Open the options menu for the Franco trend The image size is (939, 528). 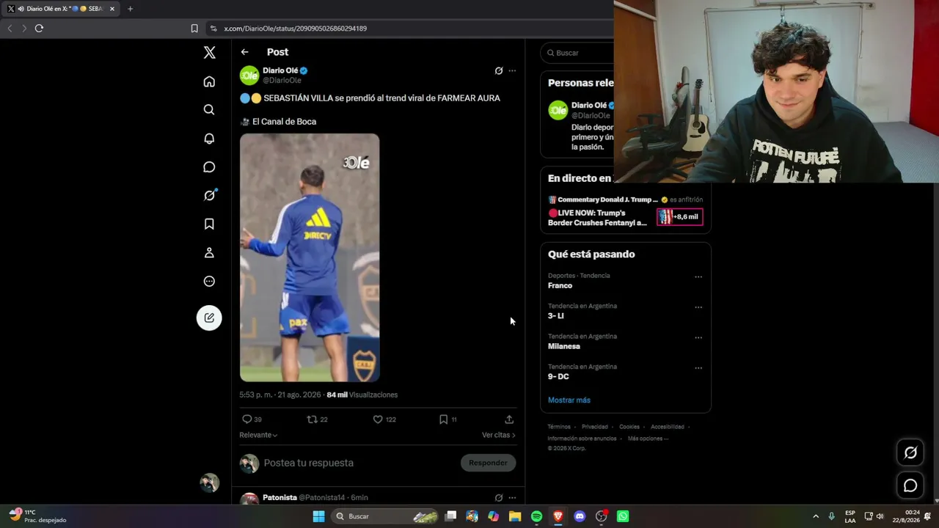698,277
